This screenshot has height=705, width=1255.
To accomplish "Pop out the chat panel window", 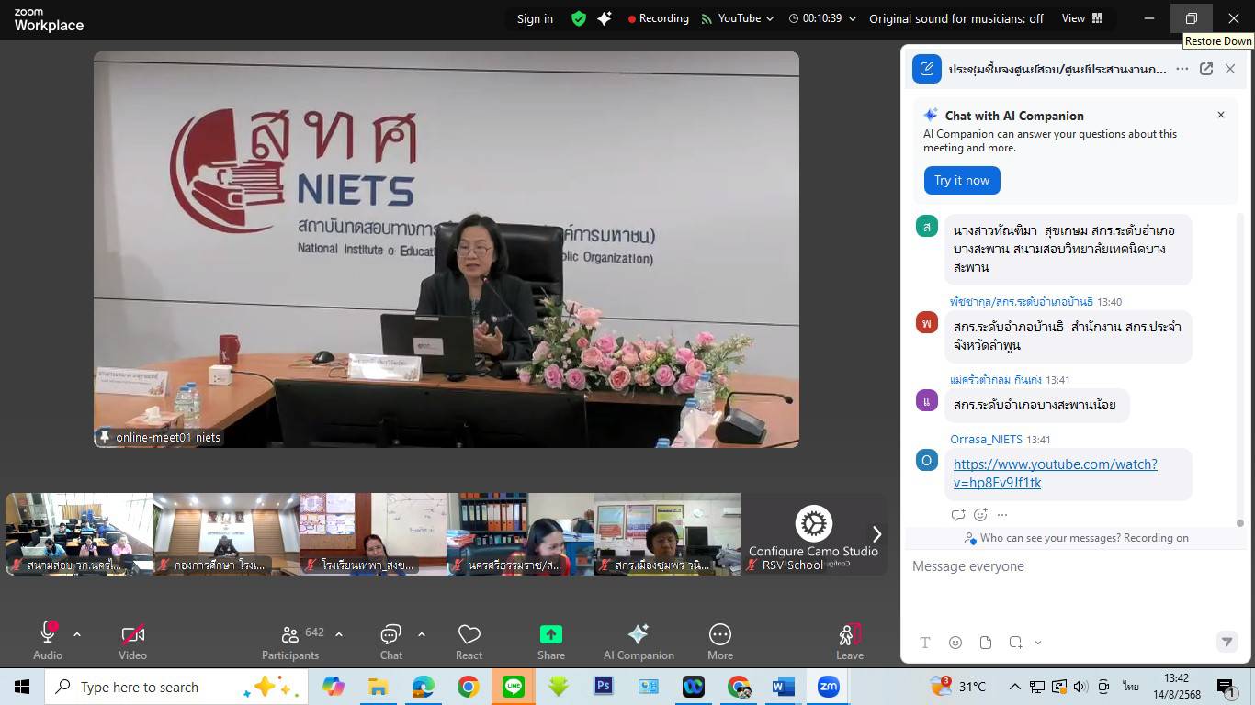I will pyautogui.click(x=1205, y=69).
